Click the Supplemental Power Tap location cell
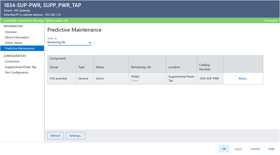Viewport: 280px width, 155px height. click(181, 78)
